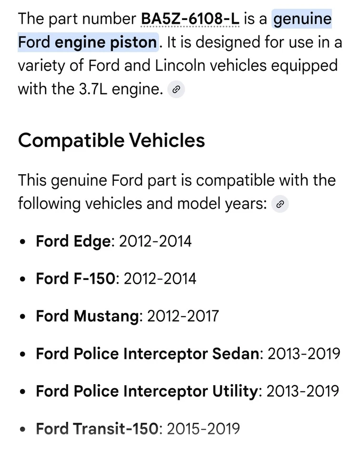This screenshot has width=364, height=457.
Task: Select the "Ford F-150" list entry
Action: 75,278
